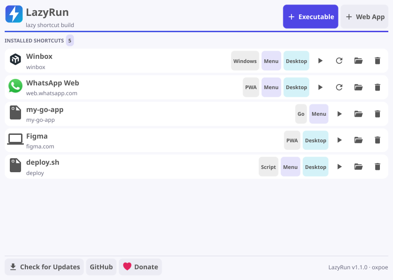Click the WhatsApp Web app icon
The image size is (393, 280).
[15, 86]
